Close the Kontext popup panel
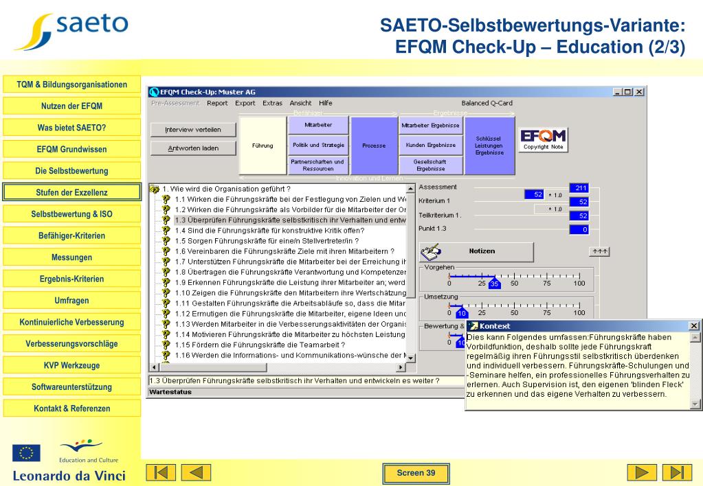Viewport: 703px width, 486px height. (694, 325)
